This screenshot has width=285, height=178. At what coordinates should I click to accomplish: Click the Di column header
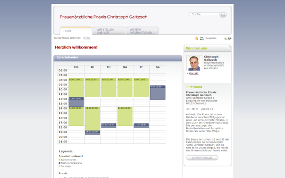(92, 67)
